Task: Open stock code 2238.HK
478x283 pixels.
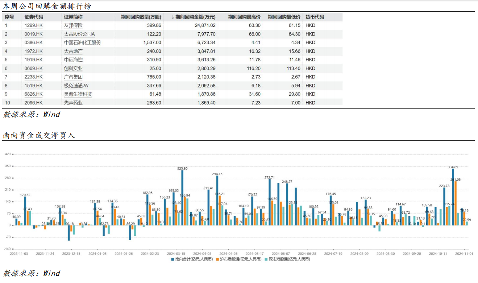Action: coord(33,77)
